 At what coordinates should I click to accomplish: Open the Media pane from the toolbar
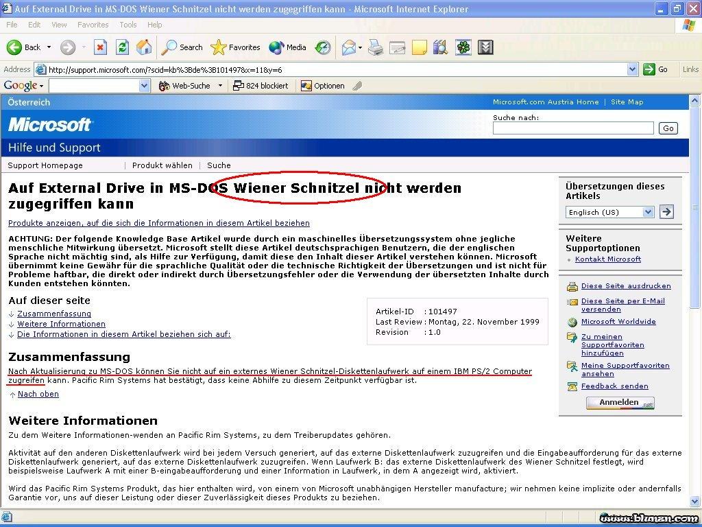click(287, 47)
